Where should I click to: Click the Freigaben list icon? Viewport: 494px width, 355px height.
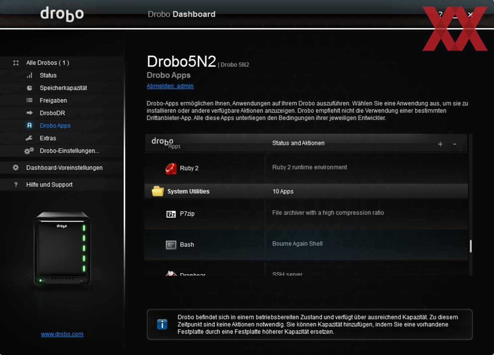point(29,100)
